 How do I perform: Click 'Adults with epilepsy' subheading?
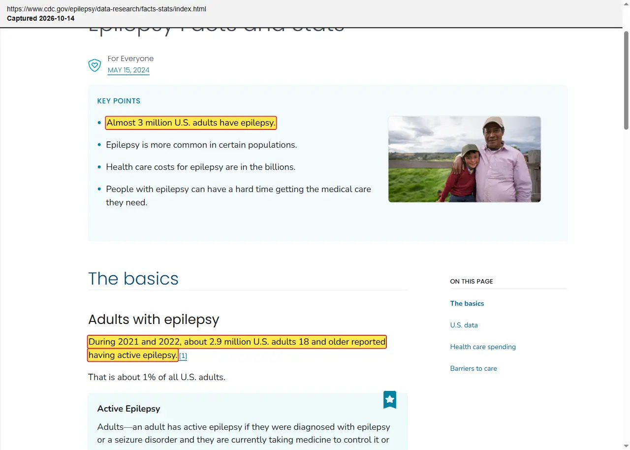point(154,320)
